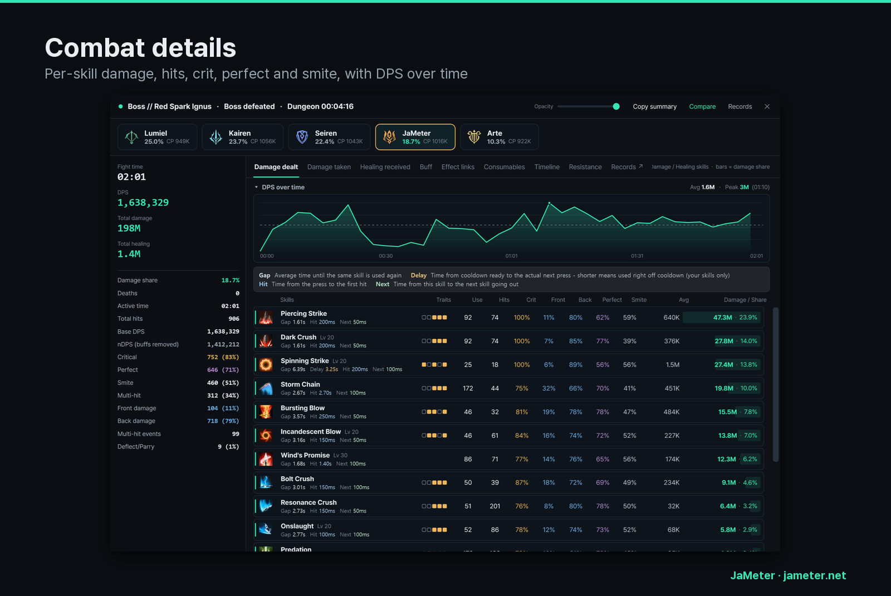
Task: Switch to the Consumables tab
Action: [505, 167]
